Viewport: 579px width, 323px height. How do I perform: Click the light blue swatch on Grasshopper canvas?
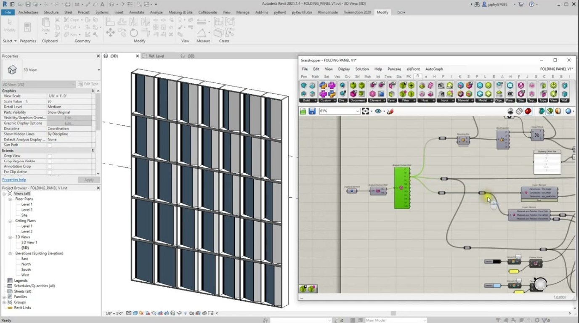click(497, 286)
